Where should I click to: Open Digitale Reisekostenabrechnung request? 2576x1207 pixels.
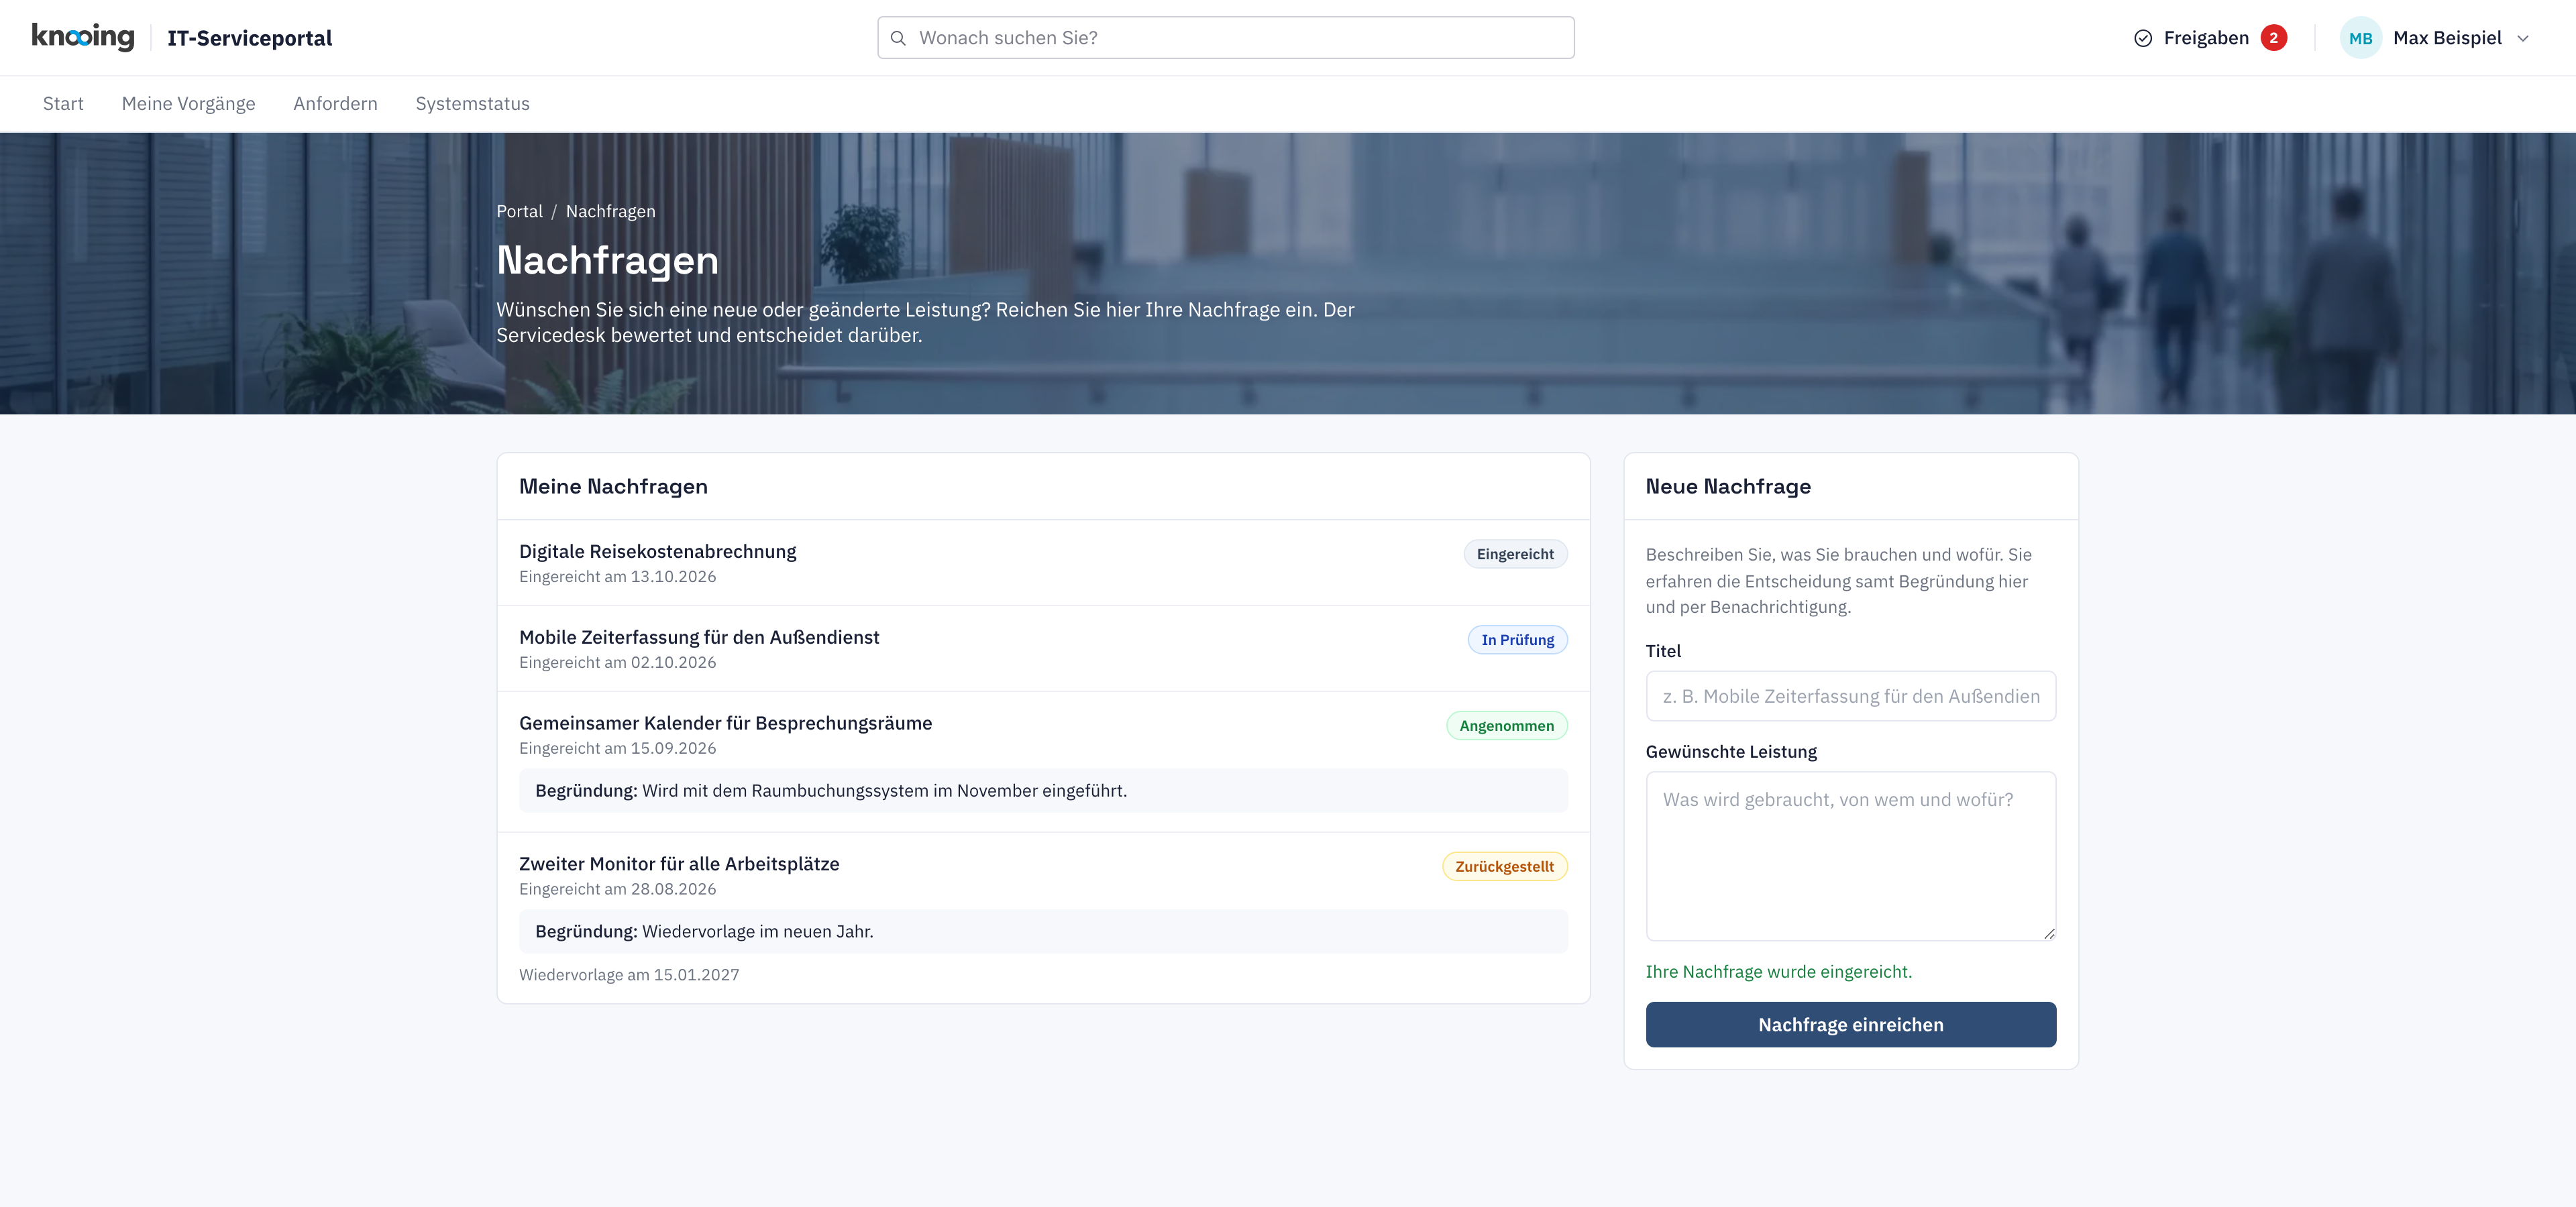[x=658, y=552]
